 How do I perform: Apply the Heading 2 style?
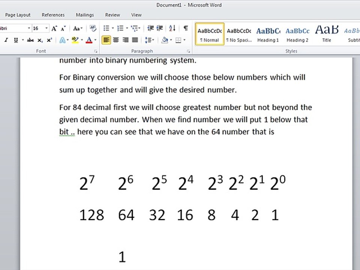tap(297, 34)
